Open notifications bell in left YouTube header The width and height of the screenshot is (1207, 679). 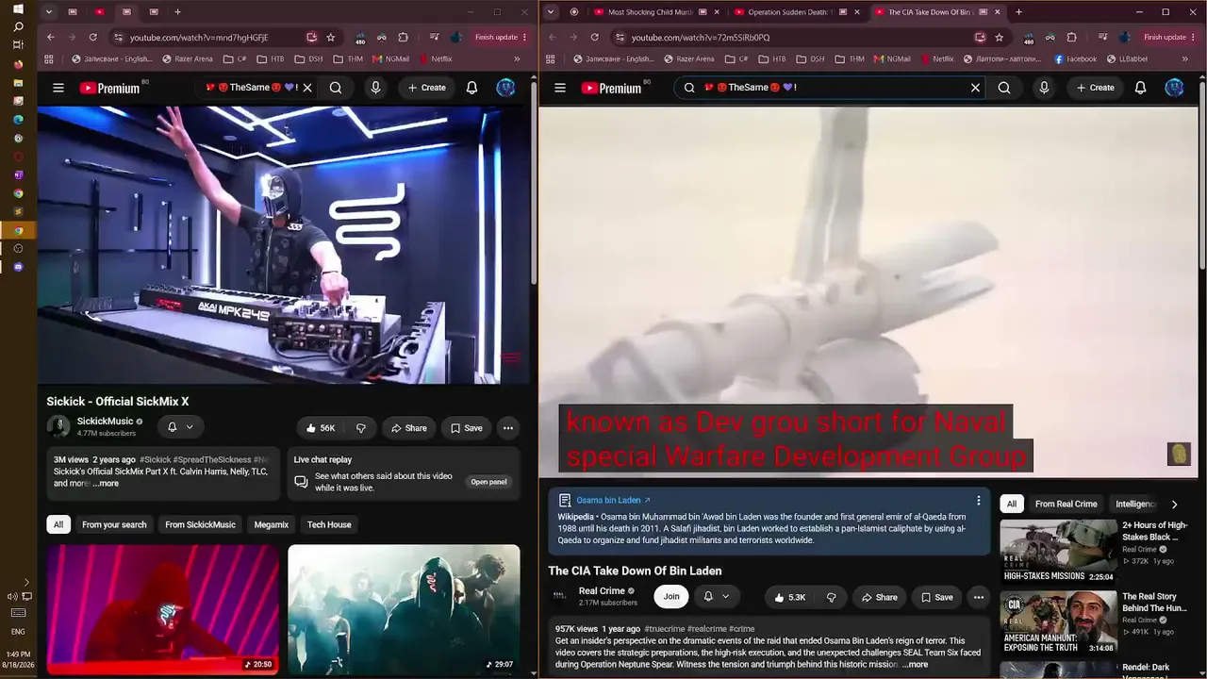coord(471,88)
